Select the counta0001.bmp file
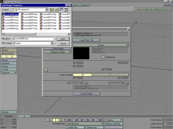The width and height of the screenshot is (173, 129). [x=10, y=17]
